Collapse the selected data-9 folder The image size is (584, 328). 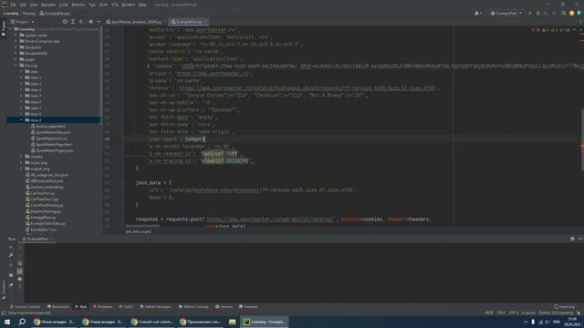click(21, 120)
